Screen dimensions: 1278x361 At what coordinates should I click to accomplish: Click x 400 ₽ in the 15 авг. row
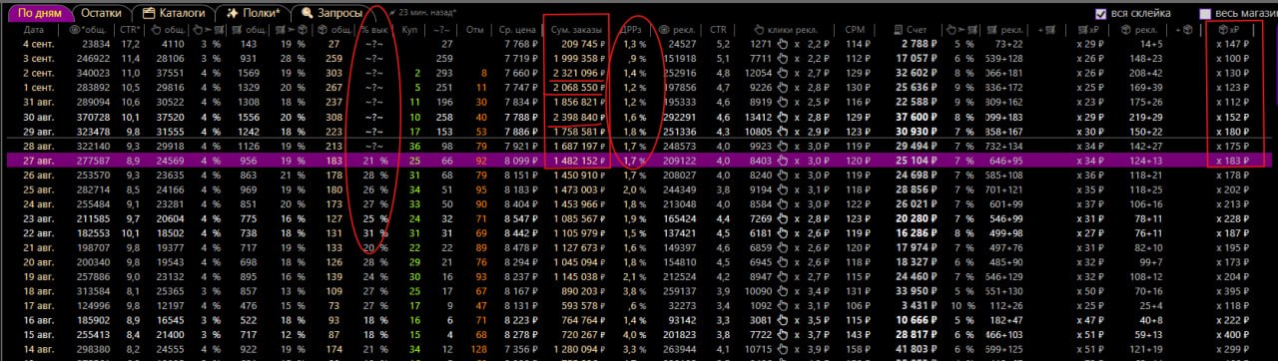coord(1234,335)
